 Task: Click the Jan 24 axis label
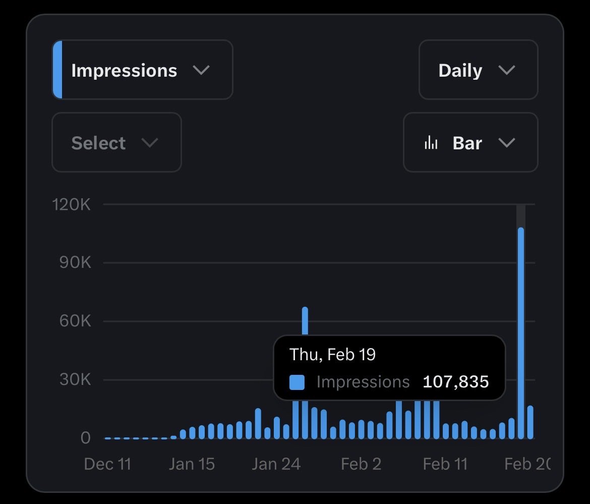click(276, 464)
